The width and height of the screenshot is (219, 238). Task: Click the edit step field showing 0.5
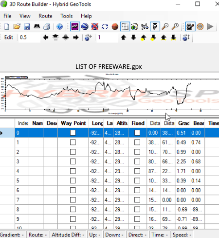pyautogui.click(x=29, y=38)
